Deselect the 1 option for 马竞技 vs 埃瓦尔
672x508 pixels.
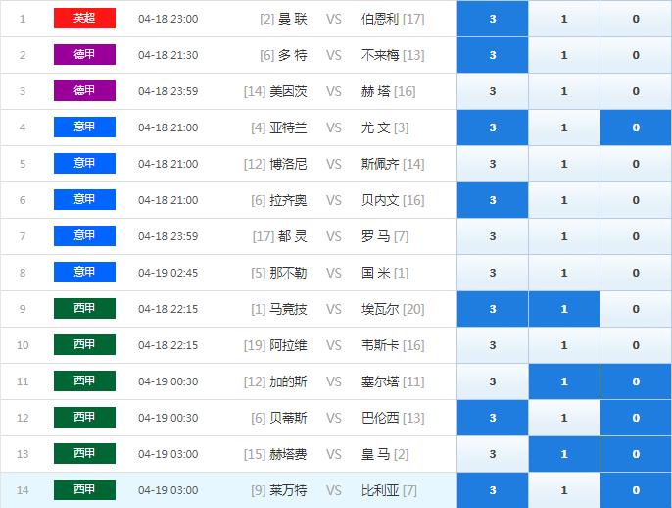tap(564, 309)
